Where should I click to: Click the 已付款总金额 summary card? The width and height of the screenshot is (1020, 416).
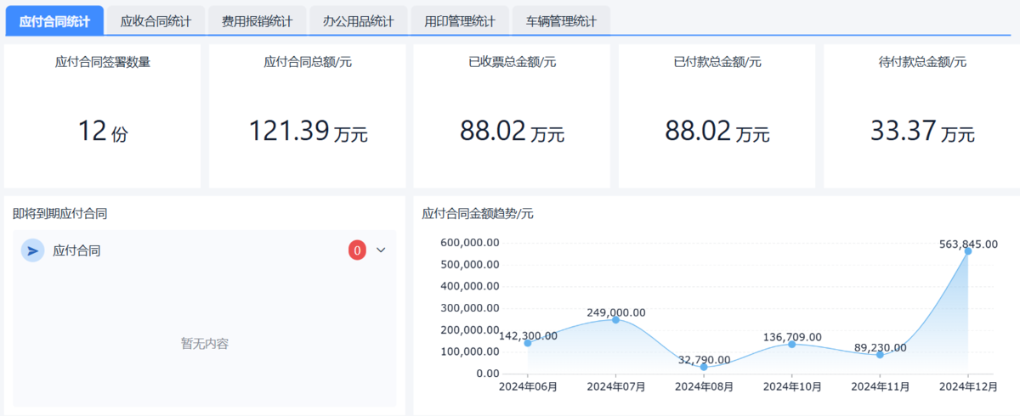(x=717, y=116)
